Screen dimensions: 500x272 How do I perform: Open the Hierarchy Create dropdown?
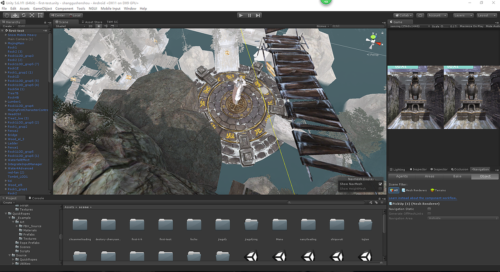[x=9, y=26]
